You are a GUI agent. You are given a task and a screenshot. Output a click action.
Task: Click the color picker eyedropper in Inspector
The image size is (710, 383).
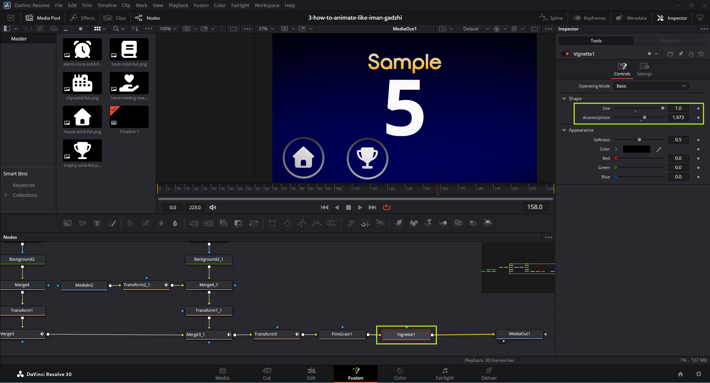[658, 149]
